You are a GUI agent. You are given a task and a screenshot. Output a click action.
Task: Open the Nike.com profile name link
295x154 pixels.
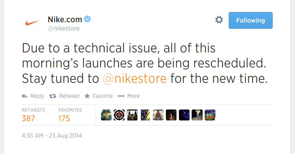[65, 19]
